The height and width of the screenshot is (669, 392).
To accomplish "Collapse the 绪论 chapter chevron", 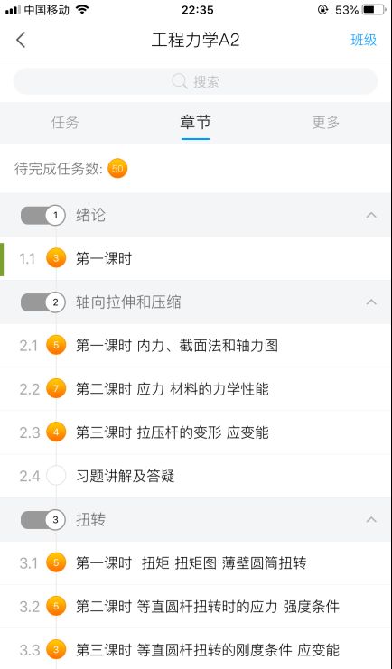I will point(371,215).
